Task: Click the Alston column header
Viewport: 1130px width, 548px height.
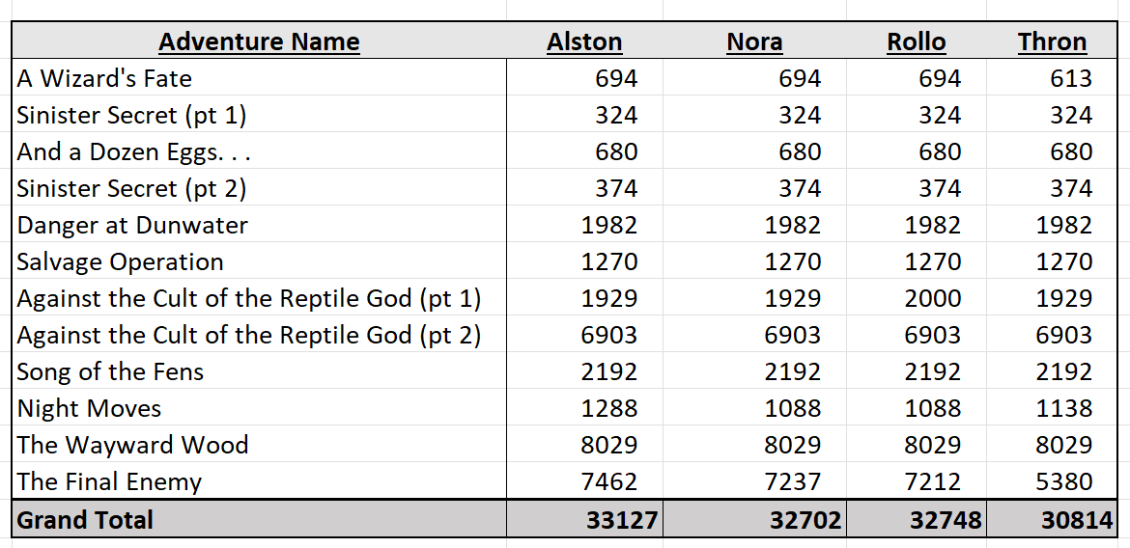Action: pyautogui.click(x=583, y=41)
